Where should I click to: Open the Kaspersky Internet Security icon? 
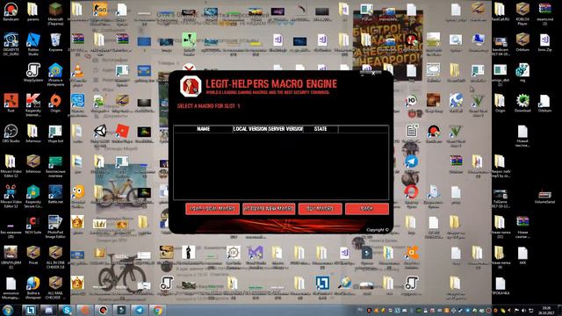(33, 105)
